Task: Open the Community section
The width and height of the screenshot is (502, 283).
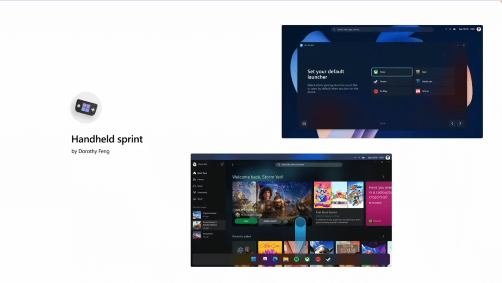Action: click(x=202, y=192)
